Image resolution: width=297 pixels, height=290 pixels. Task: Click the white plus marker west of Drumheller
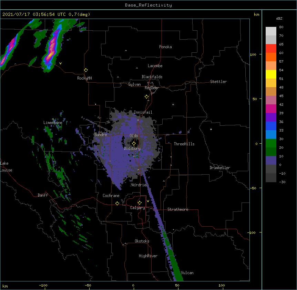211,129
